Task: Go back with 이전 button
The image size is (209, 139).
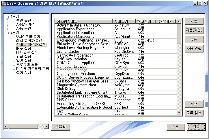Action: 176,127
